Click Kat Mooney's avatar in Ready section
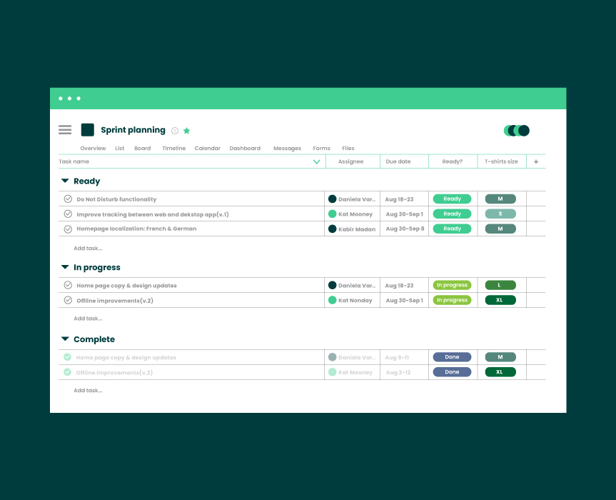 pos(333,214)
